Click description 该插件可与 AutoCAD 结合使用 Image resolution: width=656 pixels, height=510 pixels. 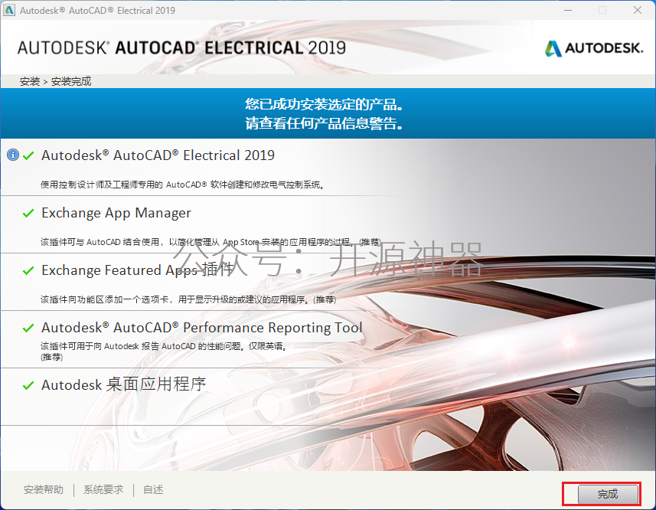coord(211,242)
